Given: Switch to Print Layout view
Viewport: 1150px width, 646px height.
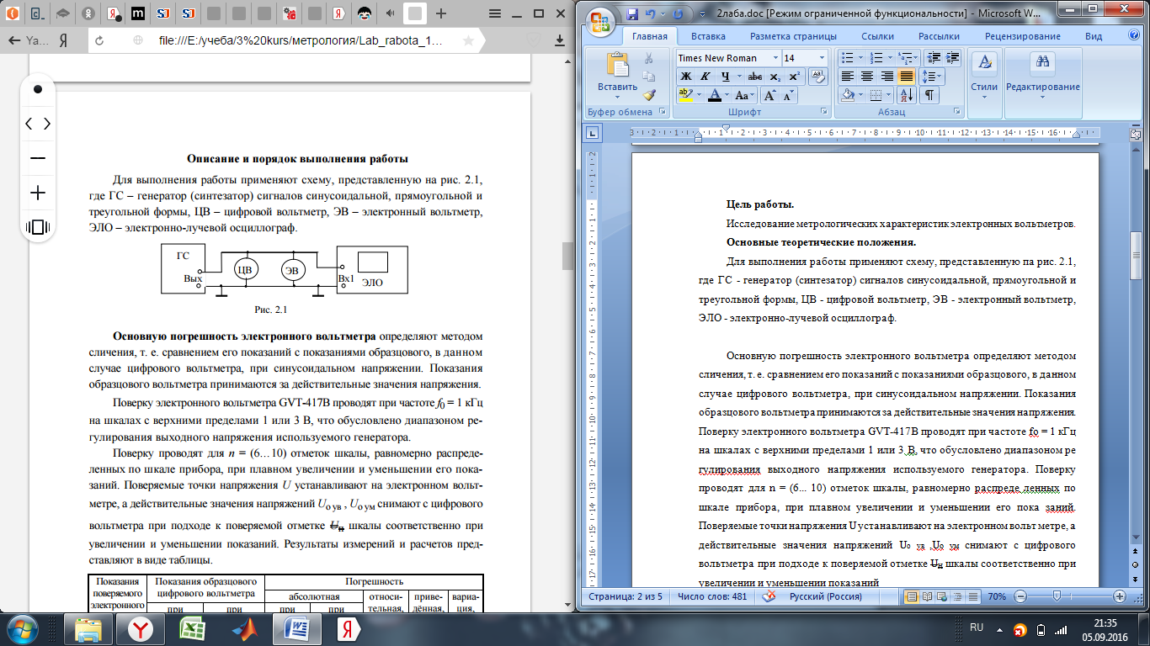Looking at the screenshot, I should (x=910, y=596).
